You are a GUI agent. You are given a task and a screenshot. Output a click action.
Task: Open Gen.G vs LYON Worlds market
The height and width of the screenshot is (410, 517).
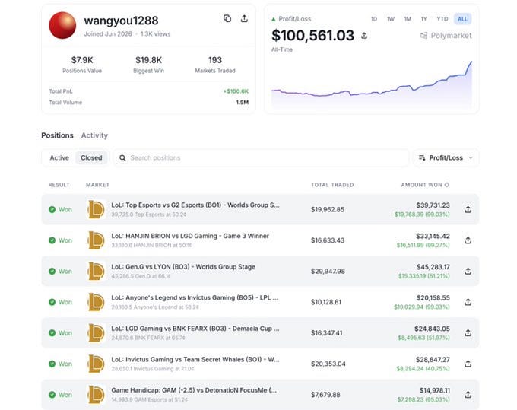(x=183, y=266)
